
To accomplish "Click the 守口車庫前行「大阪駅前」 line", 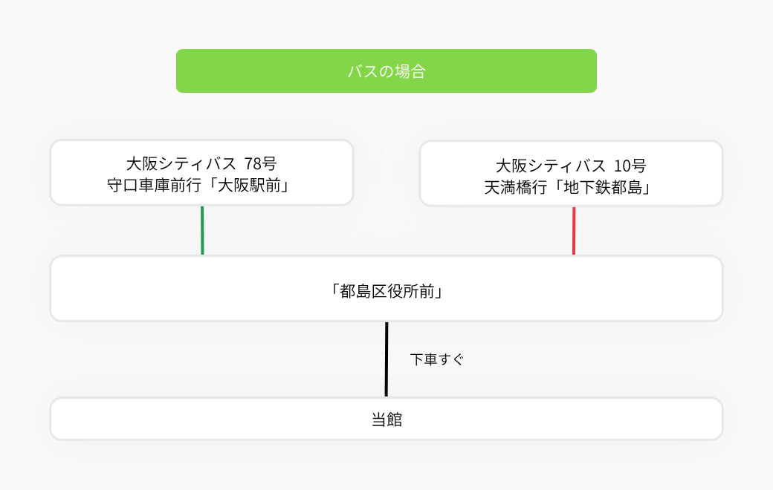I will [198, 185].
